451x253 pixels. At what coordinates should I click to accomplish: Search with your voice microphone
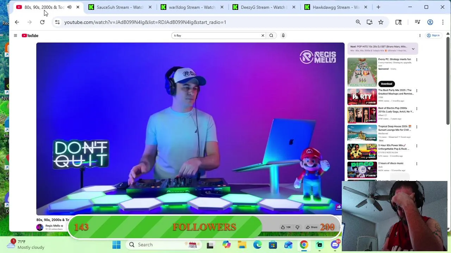tap(283, 35)
